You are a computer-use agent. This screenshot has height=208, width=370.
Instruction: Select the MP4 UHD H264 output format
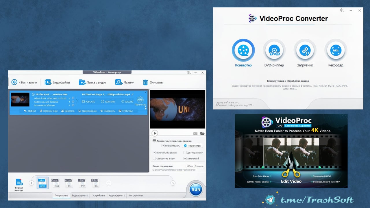(x=95, y=183)
